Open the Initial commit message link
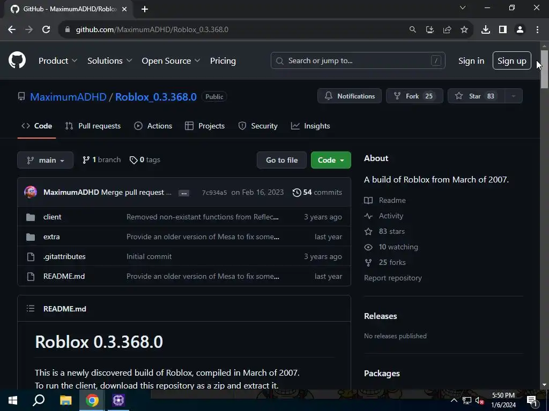 point(149,256)
